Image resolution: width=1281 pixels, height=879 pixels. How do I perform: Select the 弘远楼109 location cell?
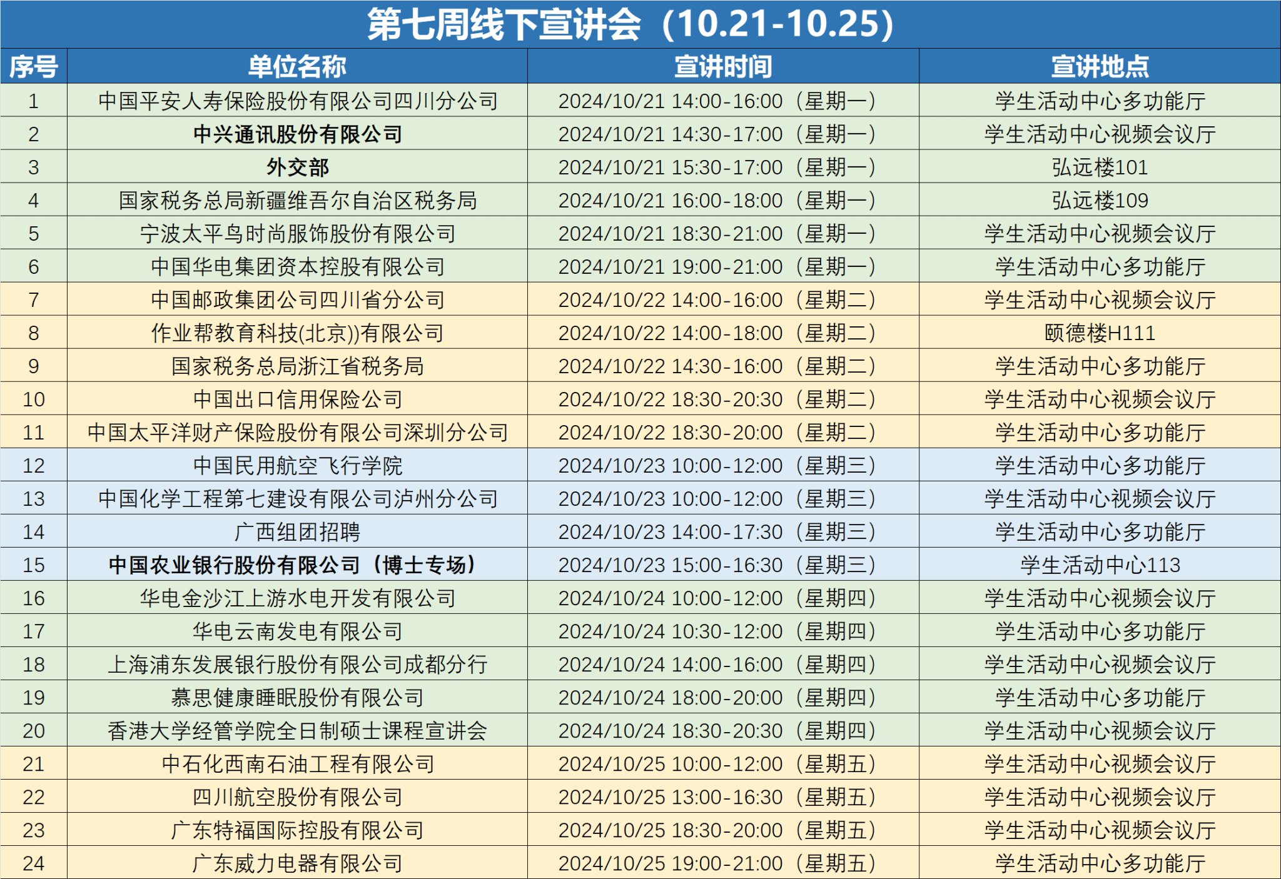point(1100,200)
